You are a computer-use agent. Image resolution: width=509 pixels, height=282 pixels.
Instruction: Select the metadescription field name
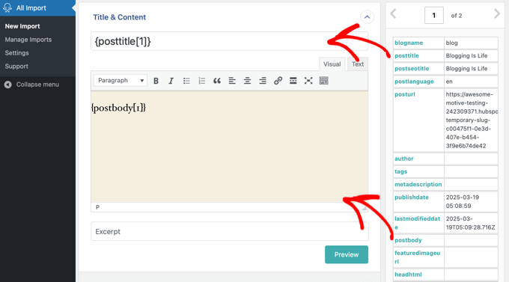pos(418,184)
